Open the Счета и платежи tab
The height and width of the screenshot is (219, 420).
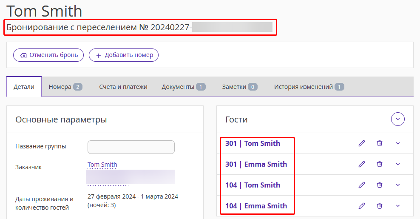click(x=123, y=87)
